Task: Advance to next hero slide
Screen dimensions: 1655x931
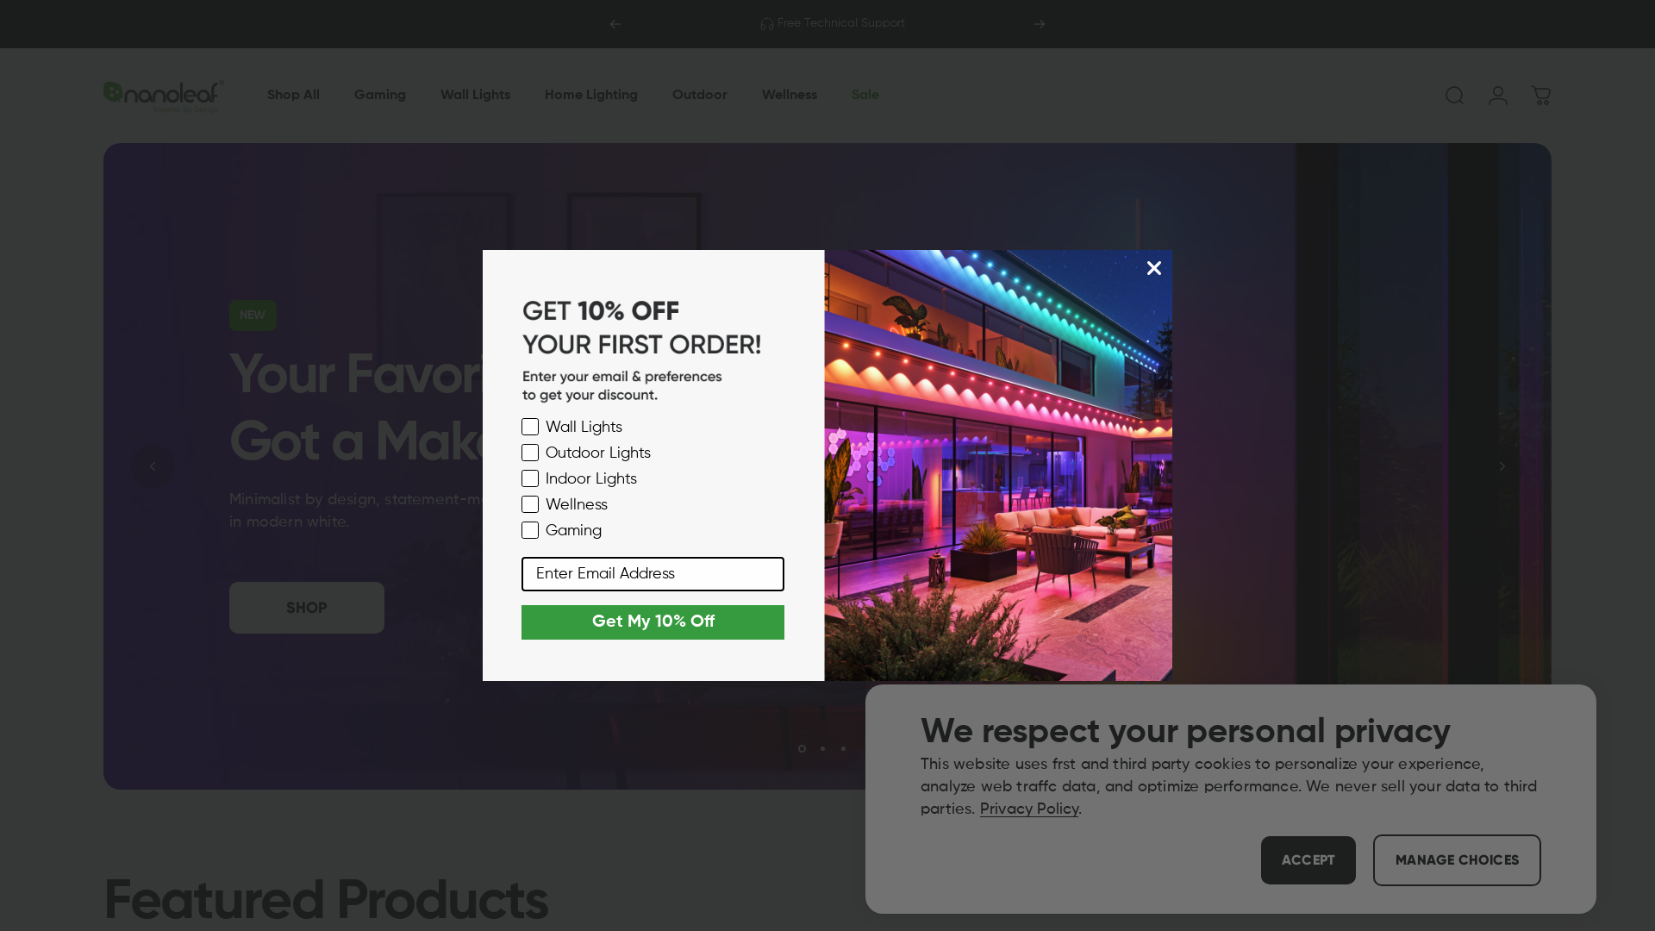Action: coord(1502,466)
